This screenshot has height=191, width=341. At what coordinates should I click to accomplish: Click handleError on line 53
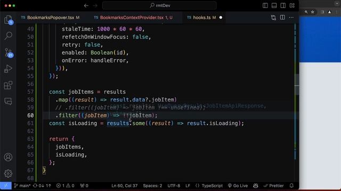[x=108, y=60]
